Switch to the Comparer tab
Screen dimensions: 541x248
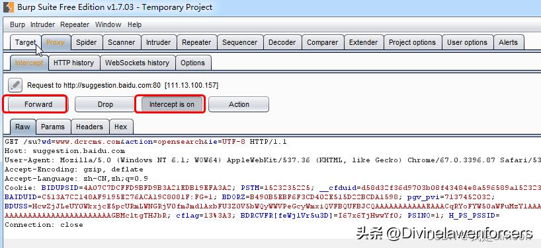323,43
